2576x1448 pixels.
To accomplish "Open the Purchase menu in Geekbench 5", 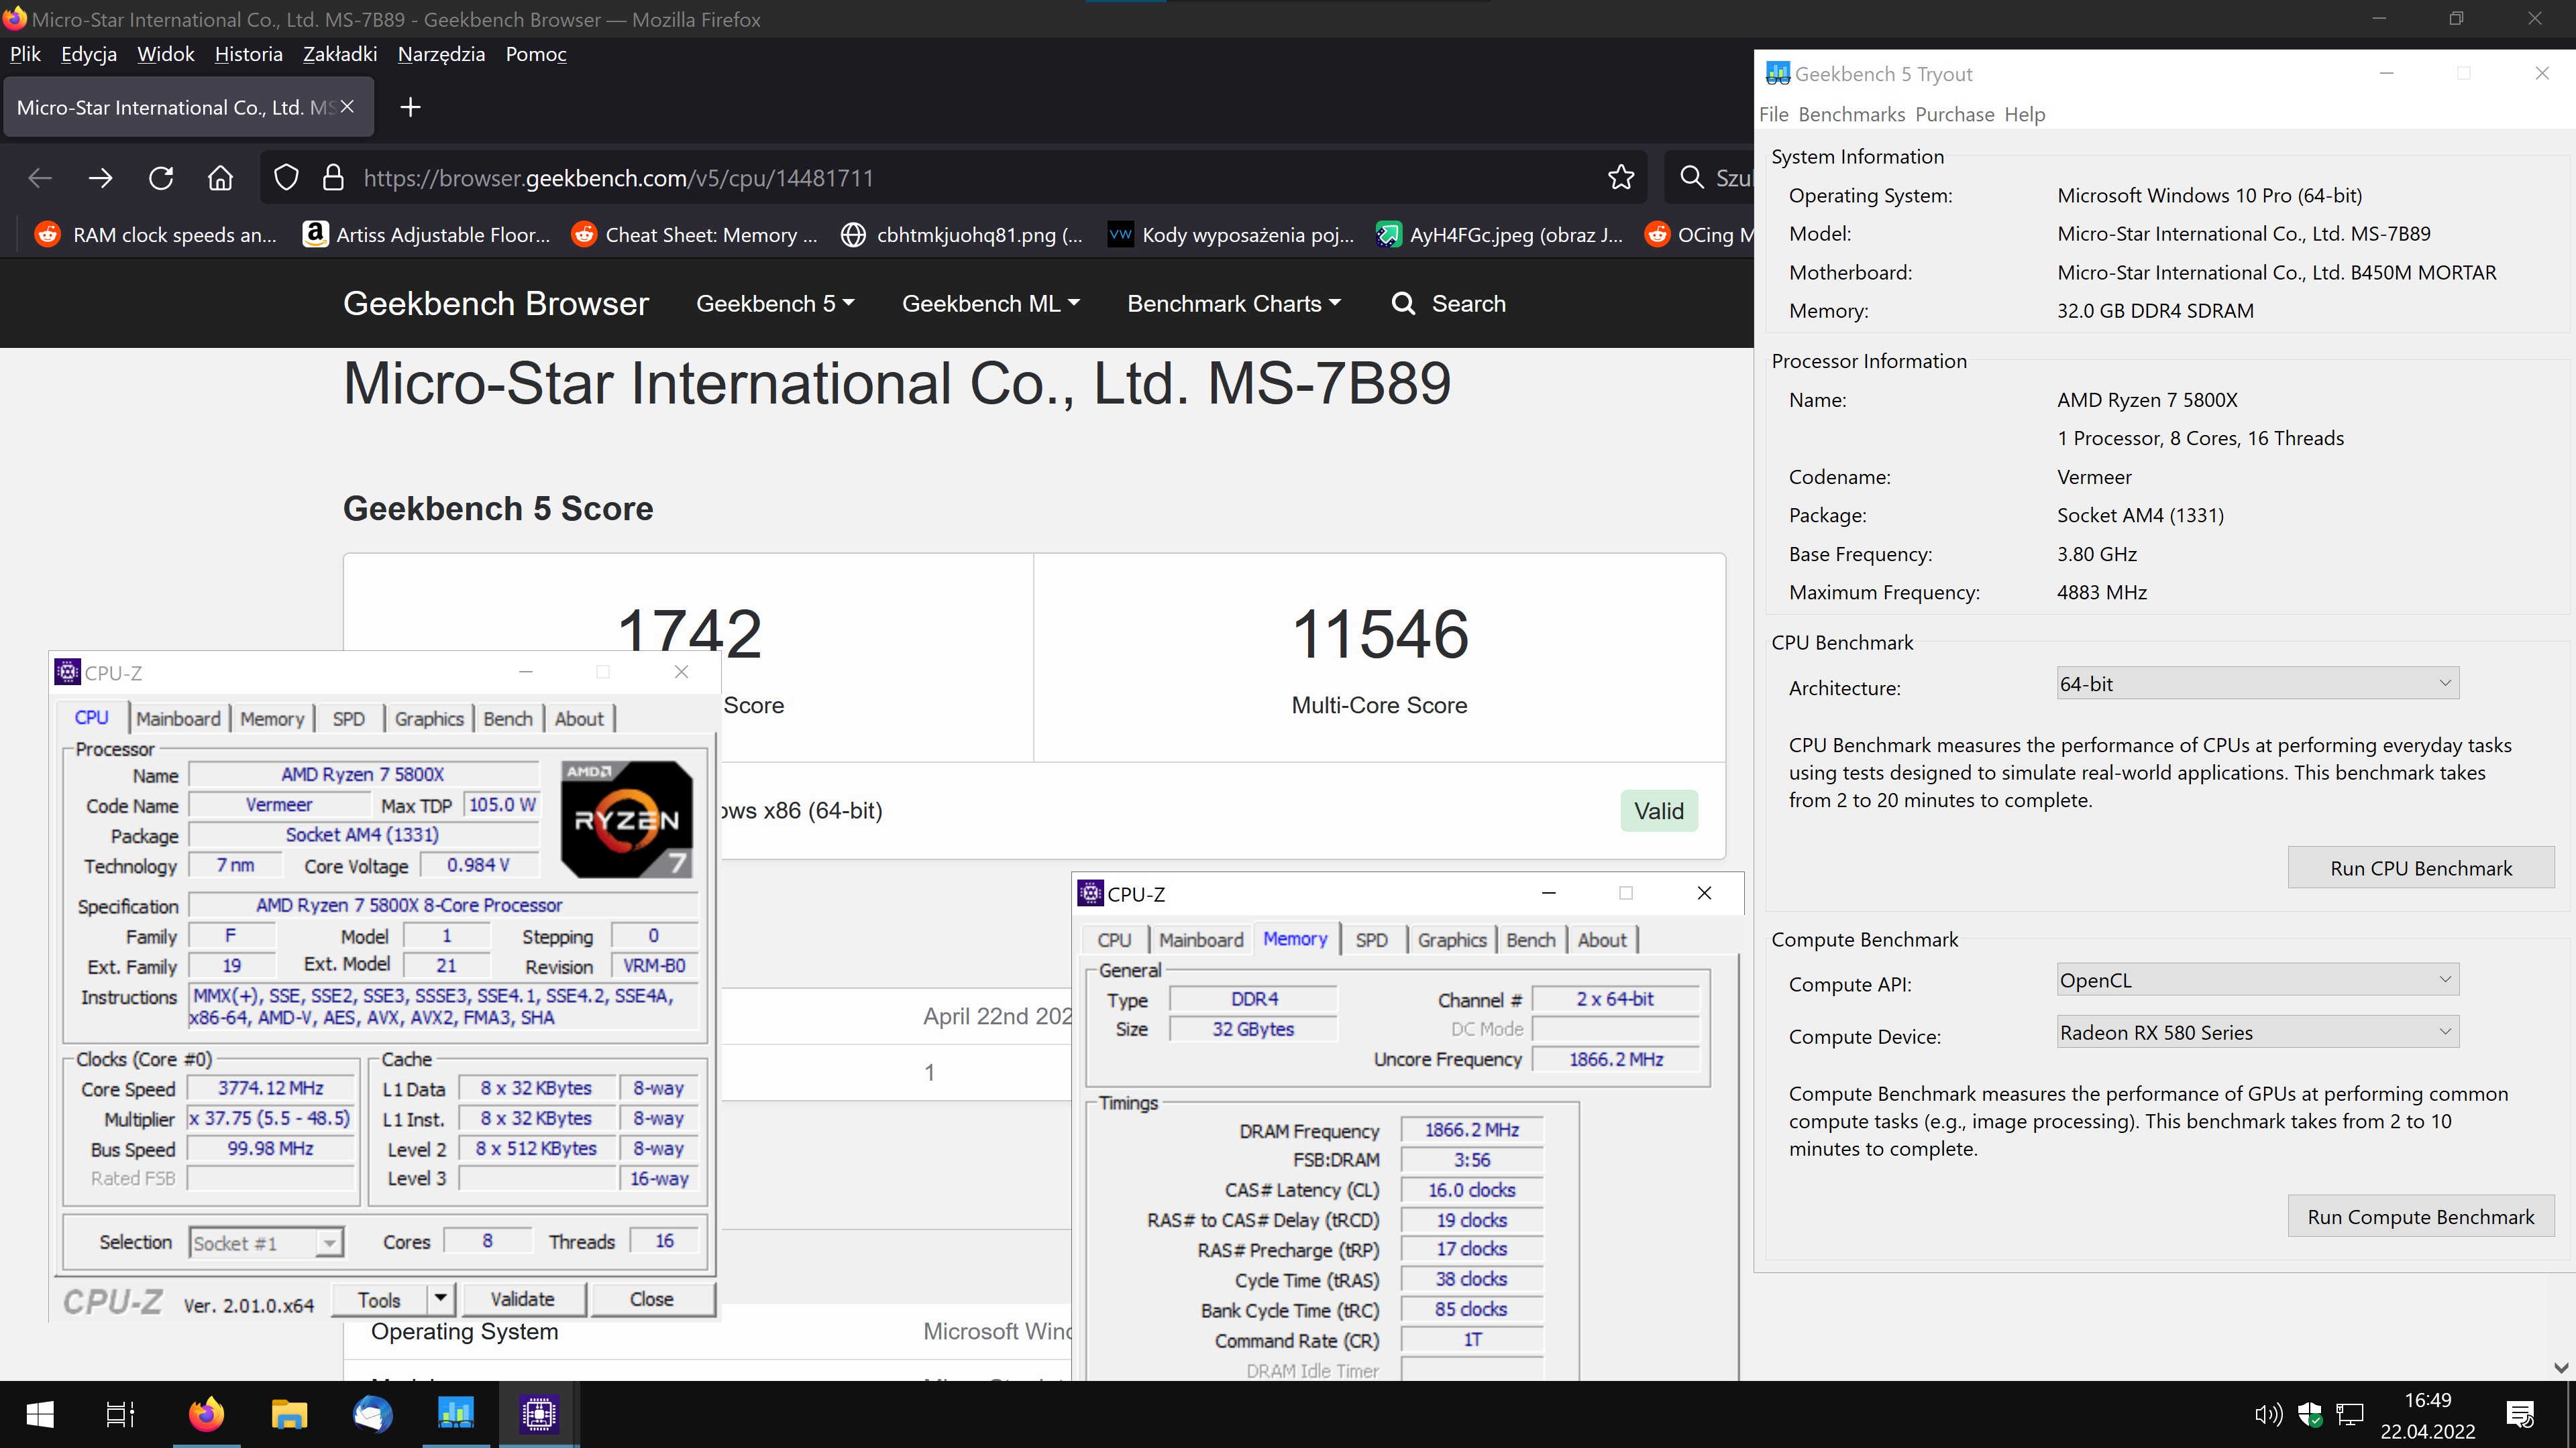I will tap(1954, 114).
